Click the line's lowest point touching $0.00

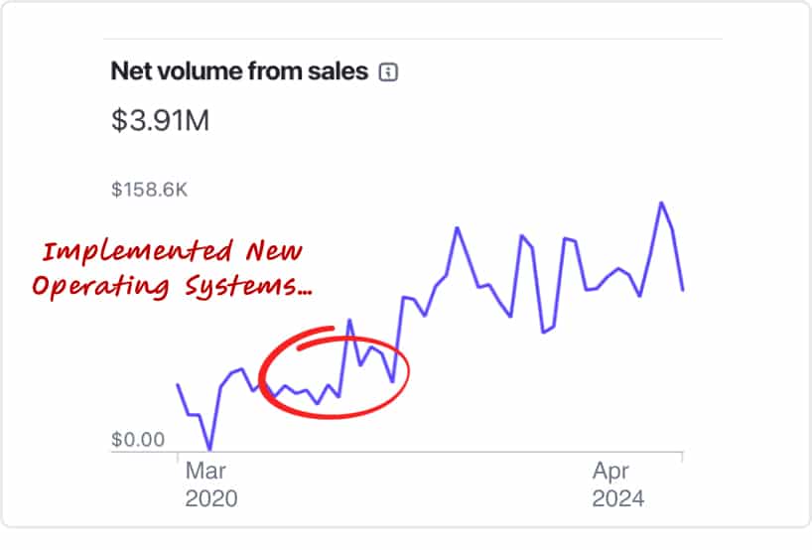pos(209,449)
